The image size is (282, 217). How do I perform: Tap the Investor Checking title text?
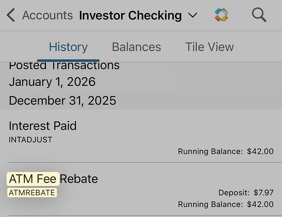pyautogui.click(x=130, y=16)
